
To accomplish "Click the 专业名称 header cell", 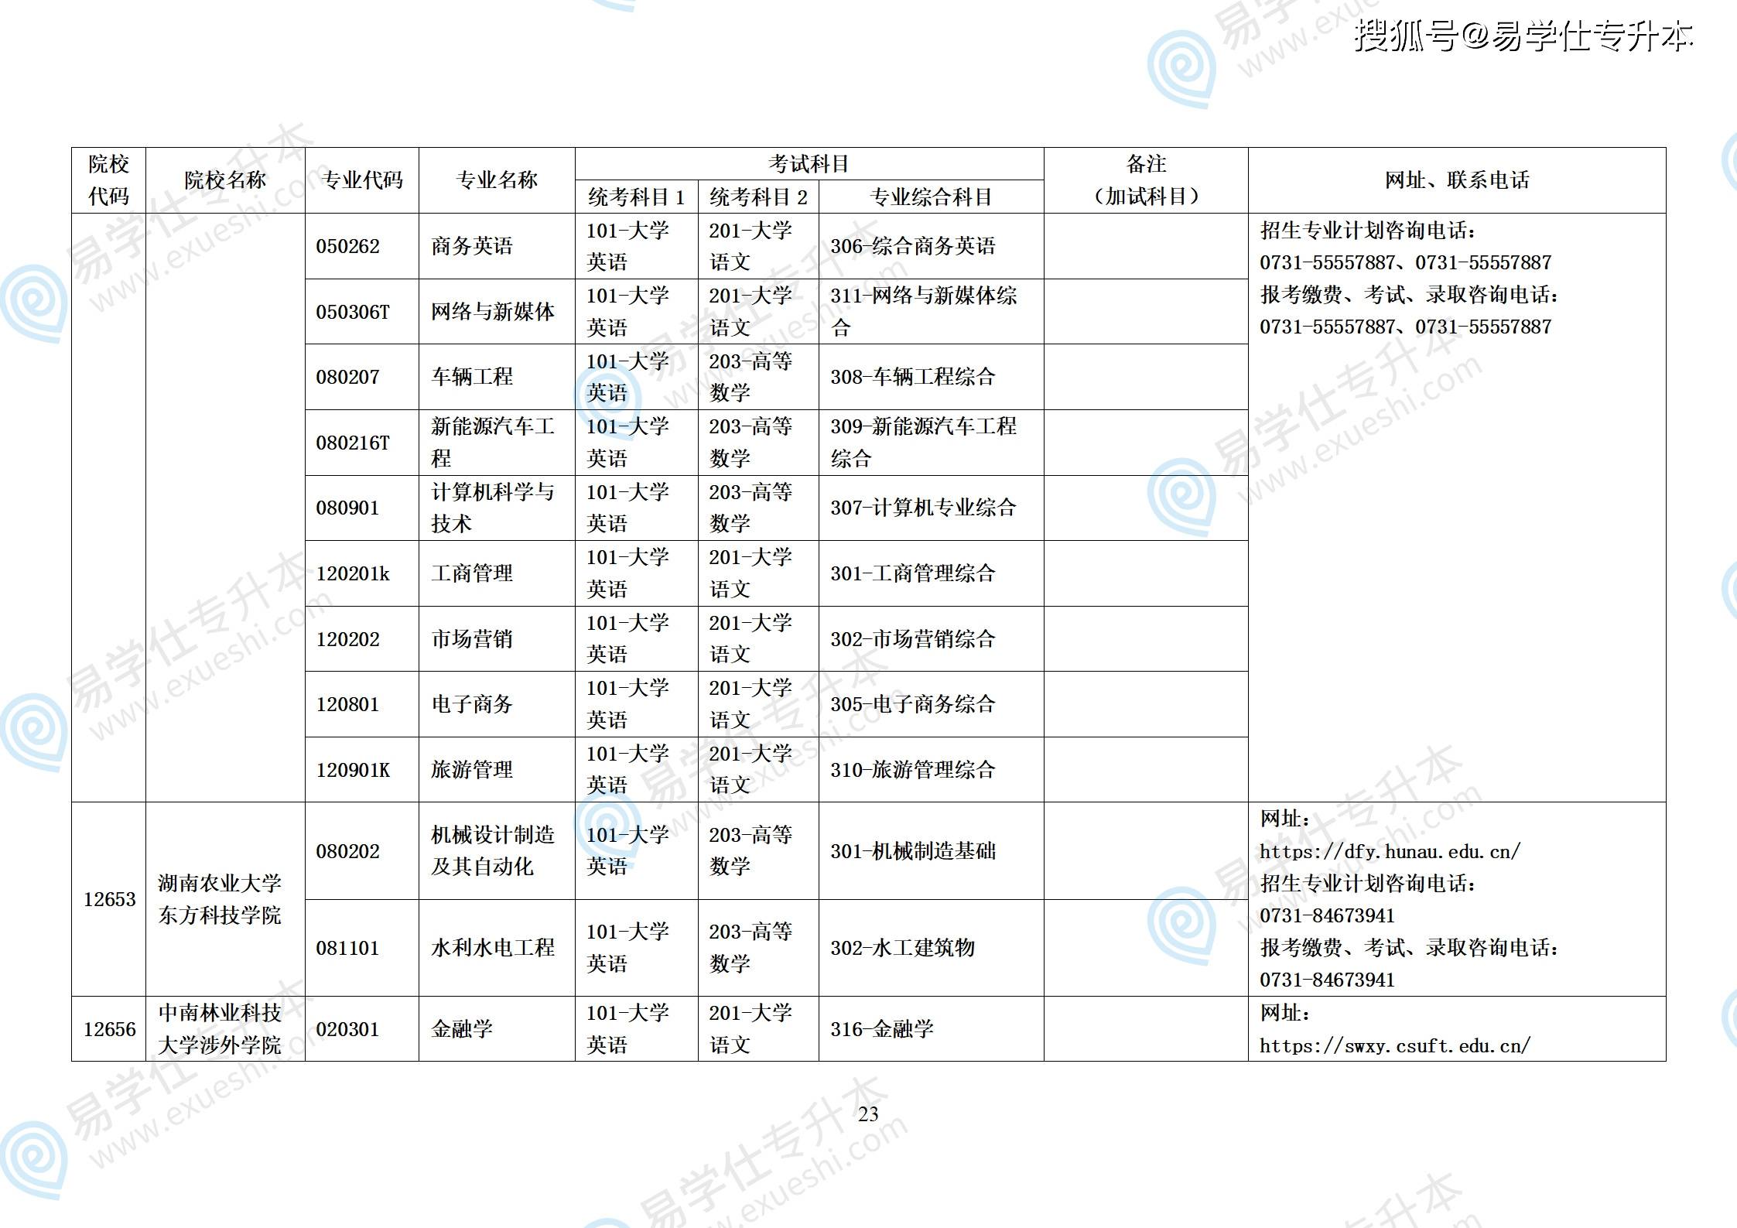I will click(497, 180).
